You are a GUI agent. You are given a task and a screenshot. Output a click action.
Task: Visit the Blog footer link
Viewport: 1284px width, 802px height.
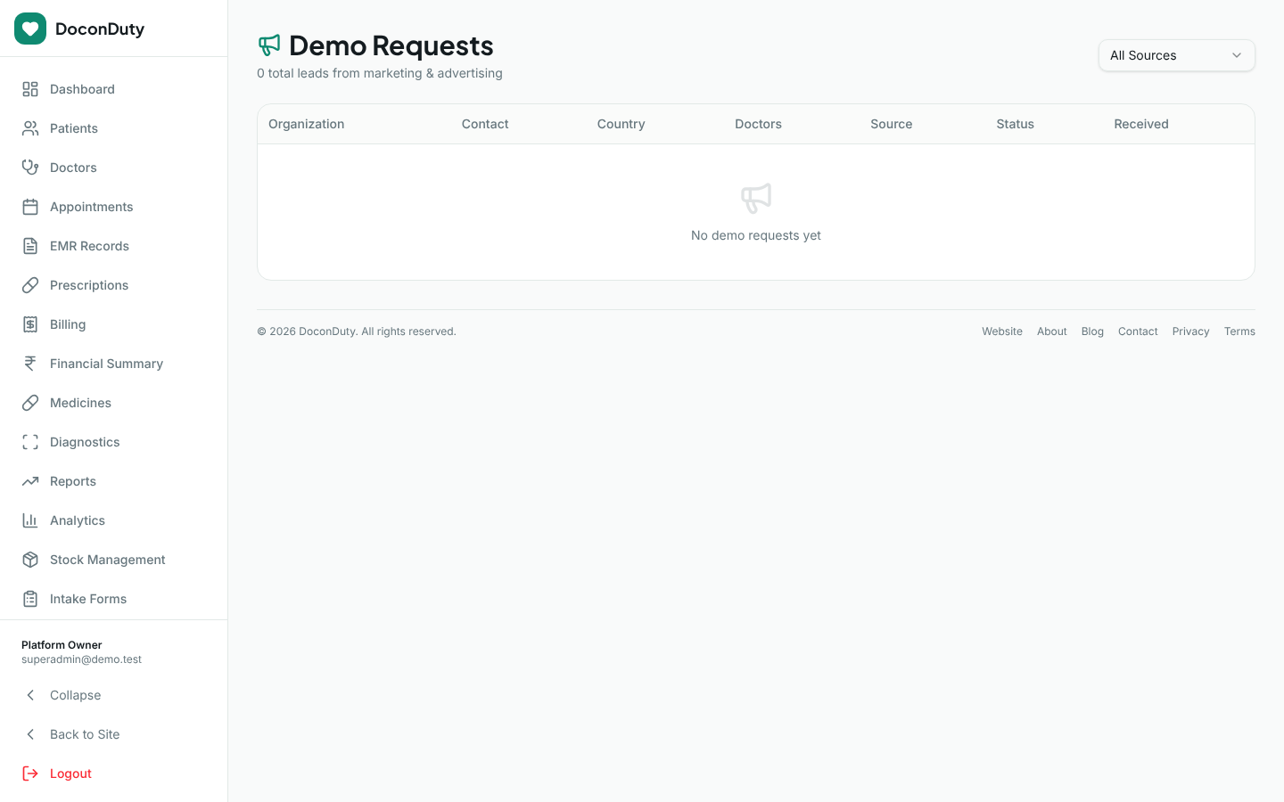pos(1092,331)
